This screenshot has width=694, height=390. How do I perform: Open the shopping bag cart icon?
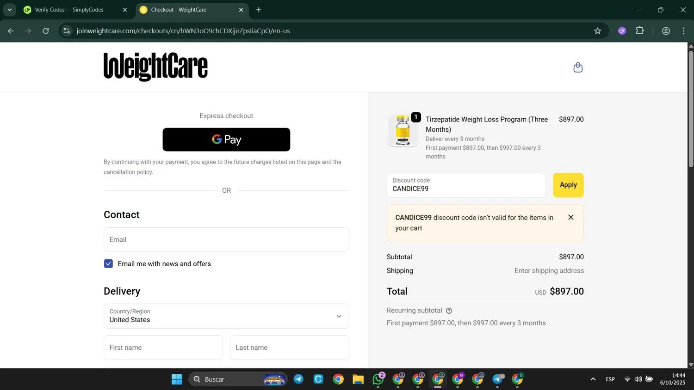(578, 67)
